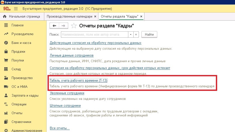Viewport: 235px width, 132px height.
Task: Open the Покупки section
Action: pos(18,60)
